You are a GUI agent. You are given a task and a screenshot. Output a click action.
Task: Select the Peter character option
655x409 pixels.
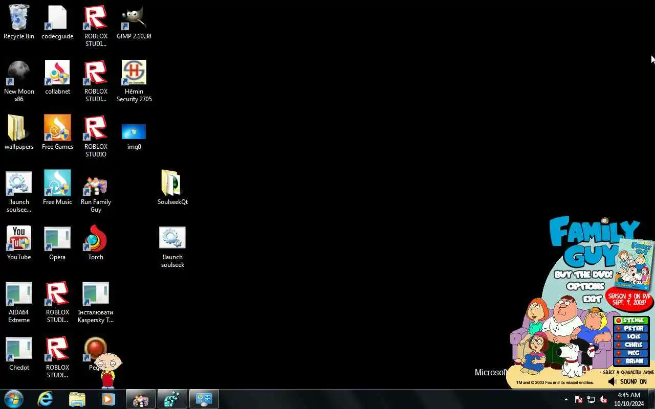[631, 329]
